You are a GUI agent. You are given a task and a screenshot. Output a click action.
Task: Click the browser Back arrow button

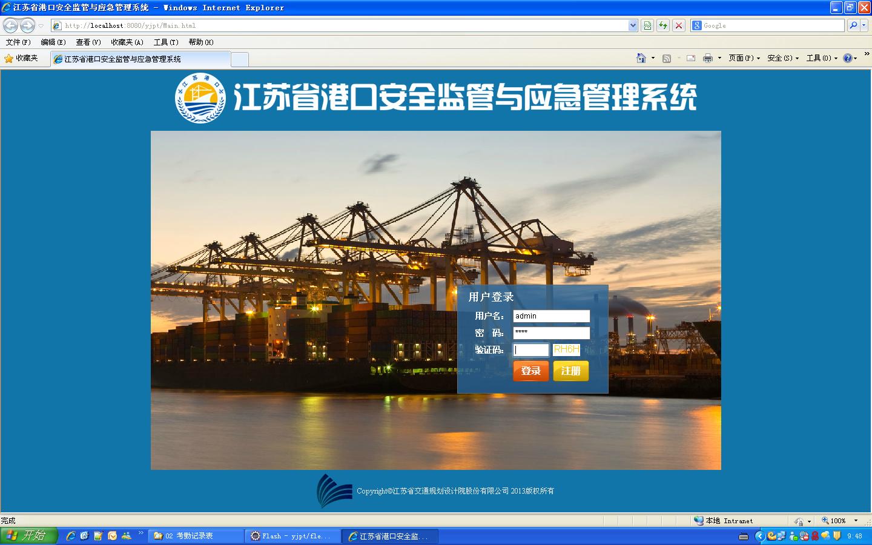tap(11, 25)
